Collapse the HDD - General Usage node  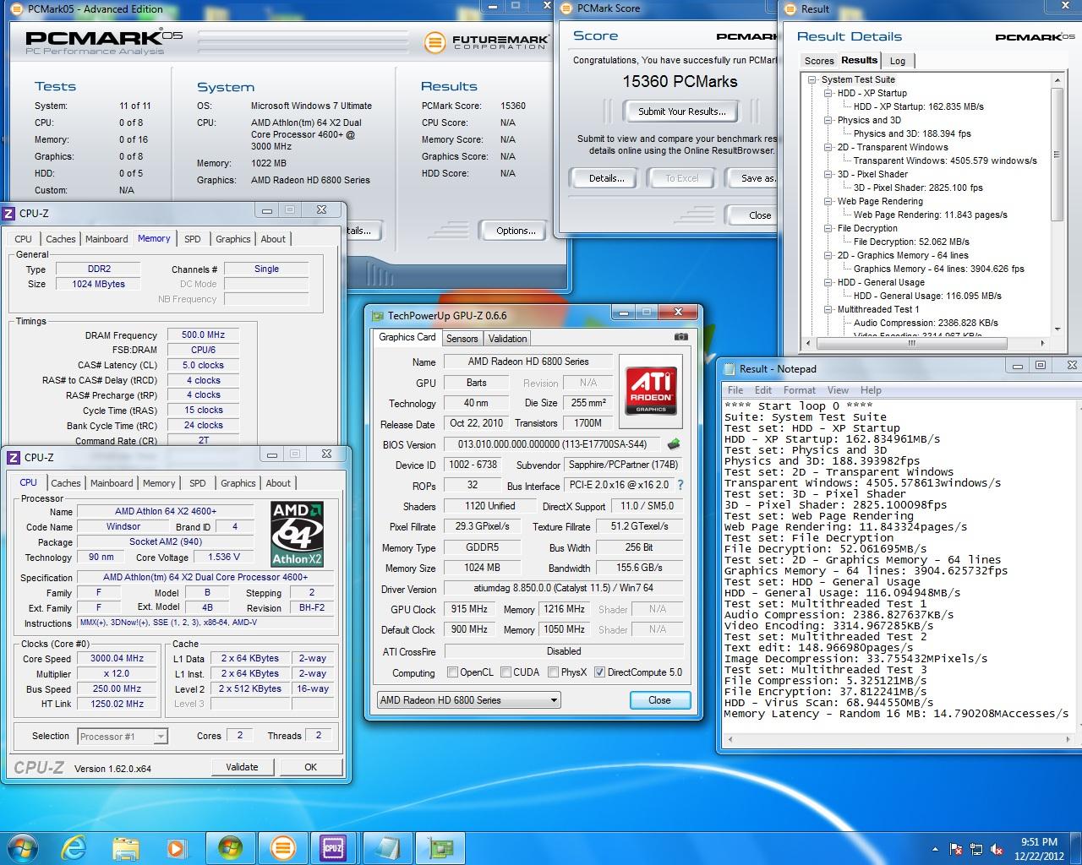click(828, 282)
